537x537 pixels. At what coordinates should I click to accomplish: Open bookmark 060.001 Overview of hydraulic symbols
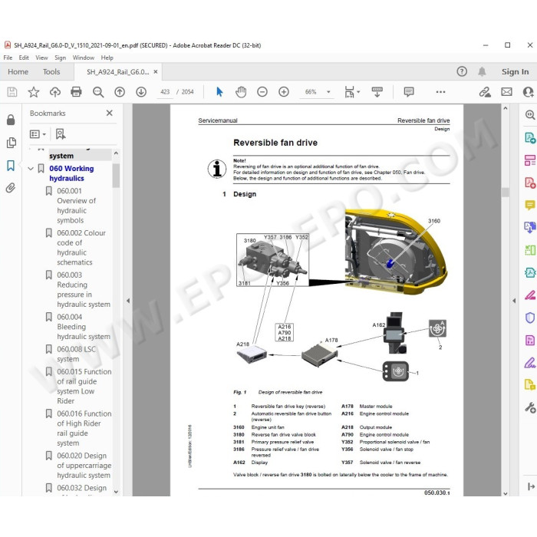tap(76, 206)
